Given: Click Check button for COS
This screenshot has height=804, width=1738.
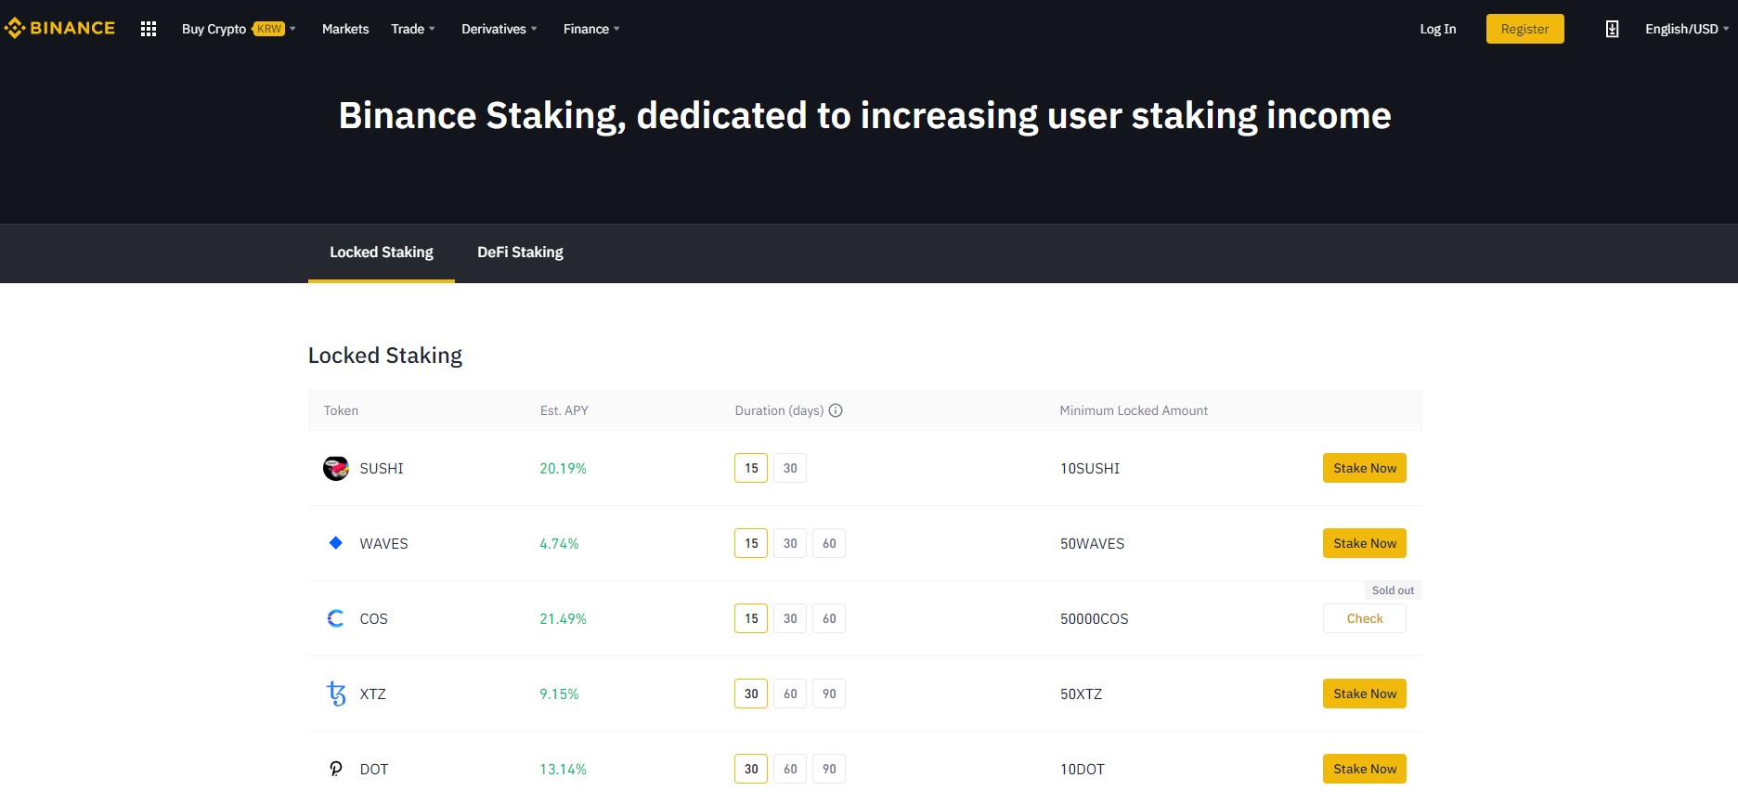Looking at the screenshot, I should pyautogui.click(x=1365, y=618).
